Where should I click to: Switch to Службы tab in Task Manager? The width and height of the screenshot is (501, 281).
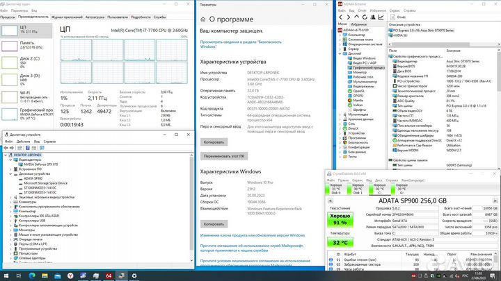(x=159, y=17)
